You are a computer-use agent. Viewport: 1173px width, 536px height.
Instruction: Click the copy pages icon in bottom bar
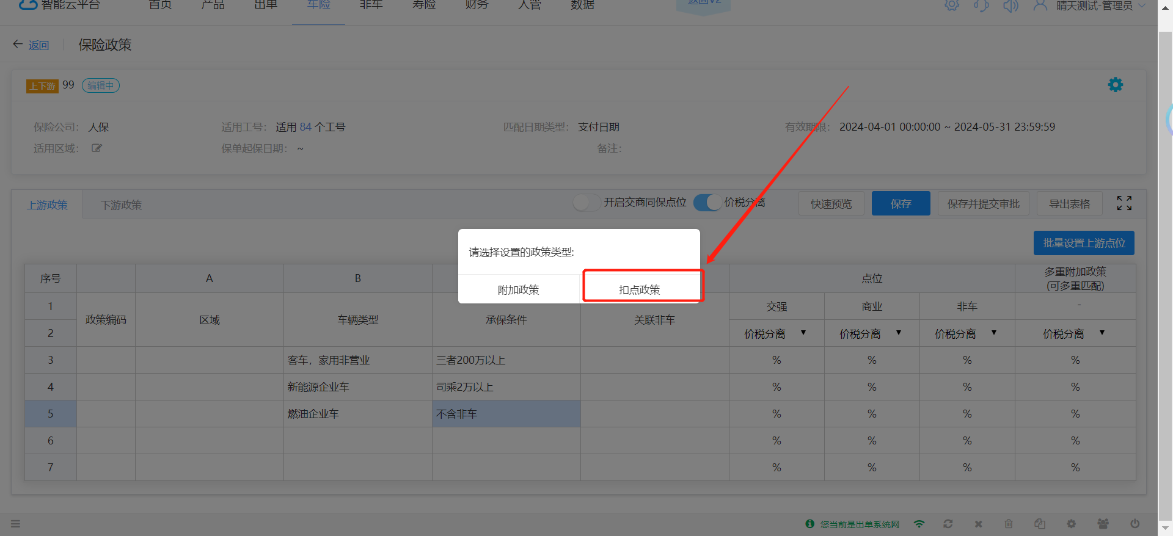pyautogui.click(x=1040, y=524)
